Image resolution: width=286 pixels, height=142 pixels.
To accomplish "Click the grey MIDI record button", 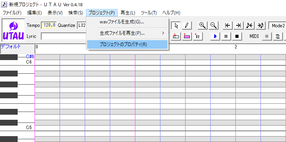I will point(267,36).
